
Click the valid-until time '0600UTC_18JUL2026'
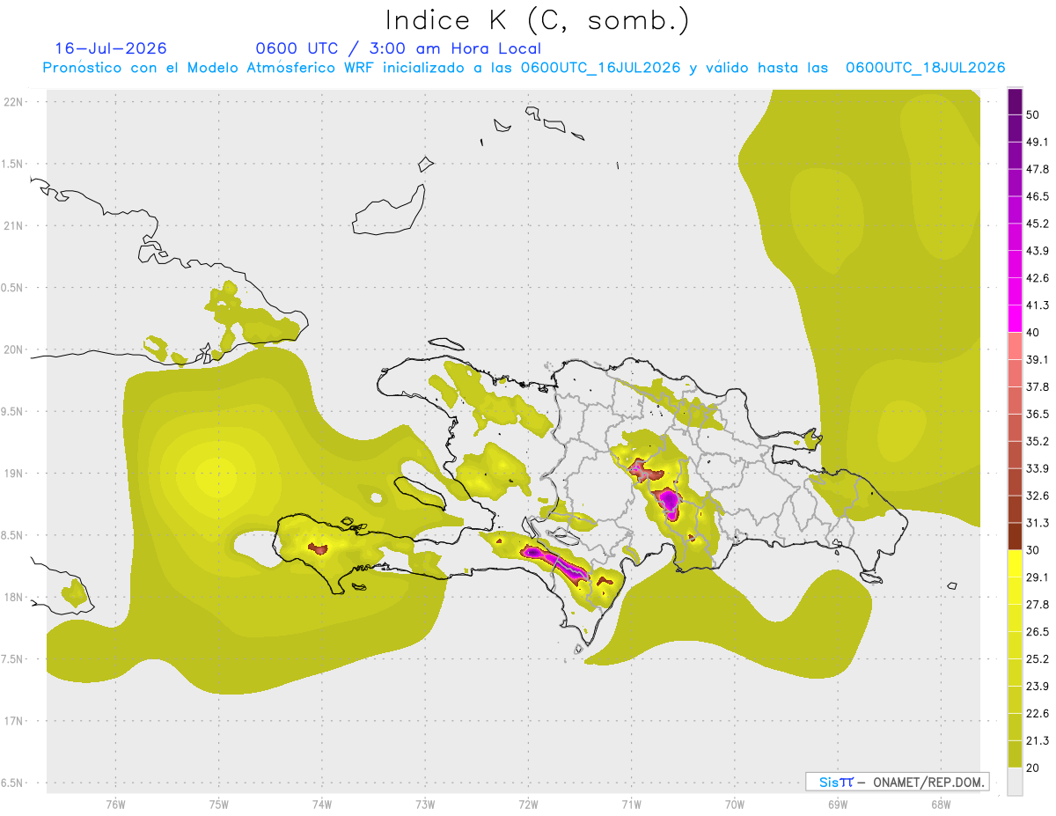pos(925,68)
